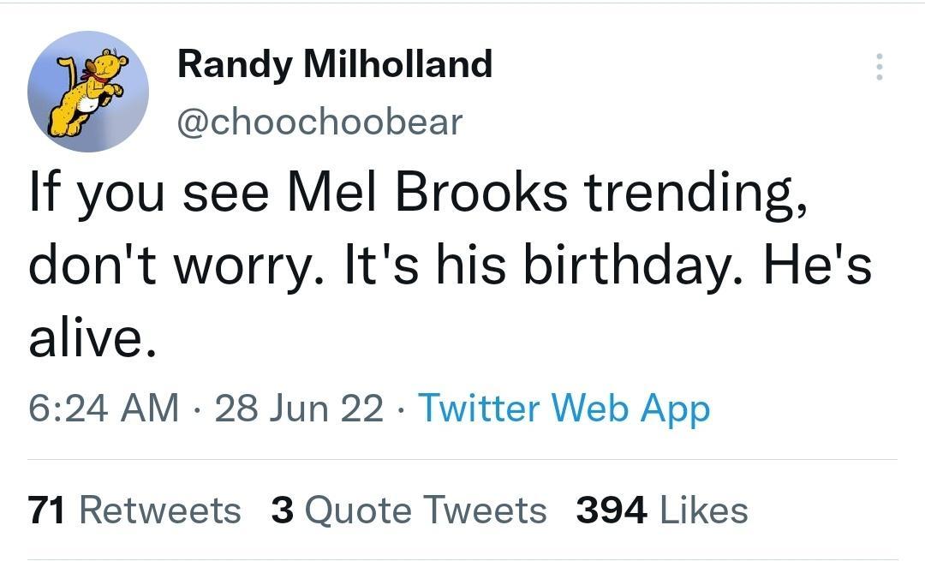Click the @choochoobear handle

(319, 121)
